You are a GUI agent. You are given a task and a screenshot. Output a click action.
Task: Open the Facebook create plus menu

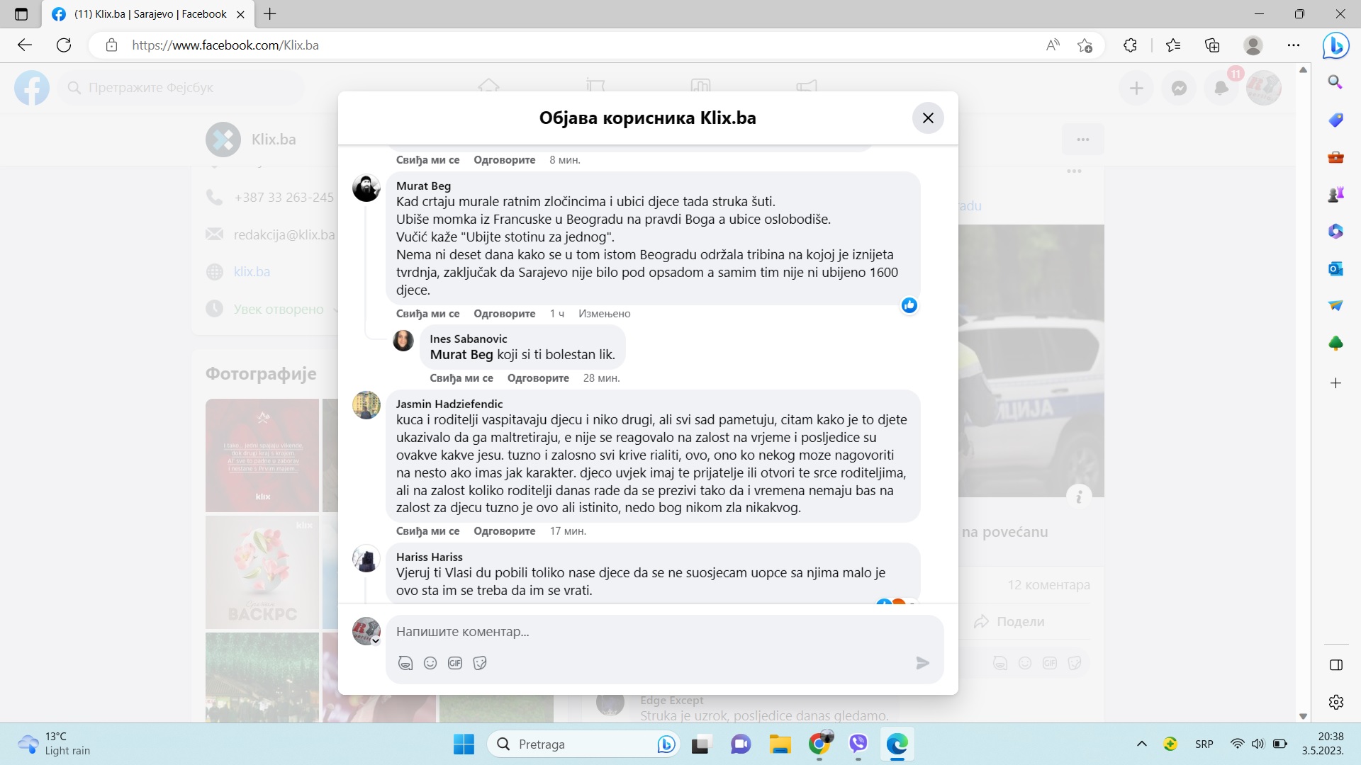point(1136,88)
